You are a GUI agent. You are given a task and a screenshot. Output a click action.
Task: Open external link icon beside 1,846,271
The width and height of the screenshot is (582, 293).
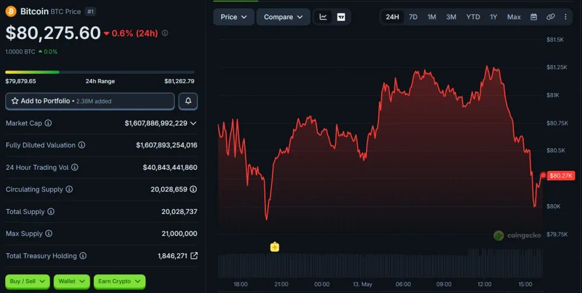coord(194,256)
